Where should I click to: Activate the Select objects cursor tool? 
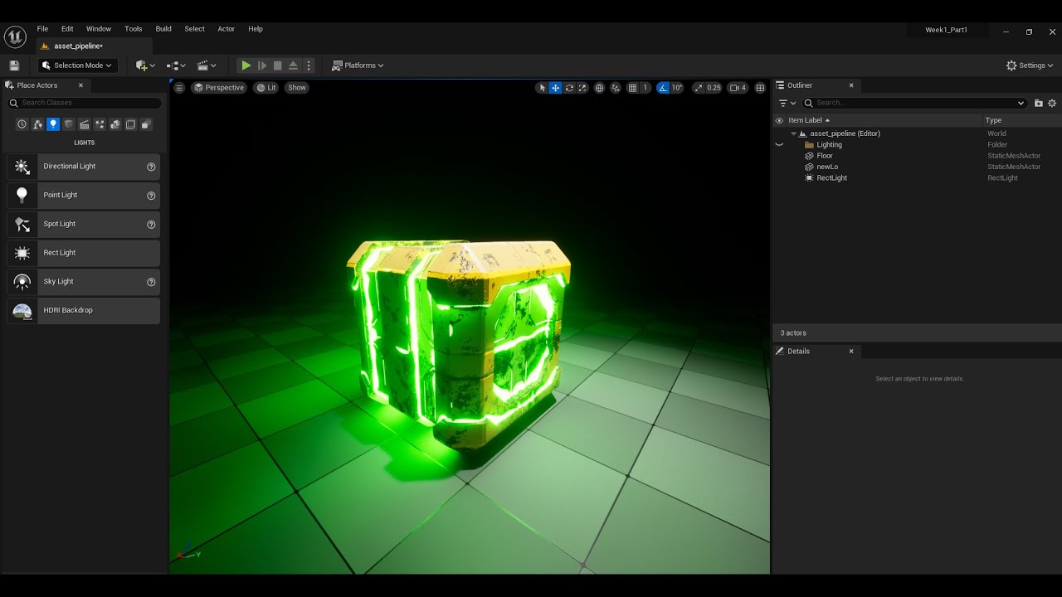point(543,88)
